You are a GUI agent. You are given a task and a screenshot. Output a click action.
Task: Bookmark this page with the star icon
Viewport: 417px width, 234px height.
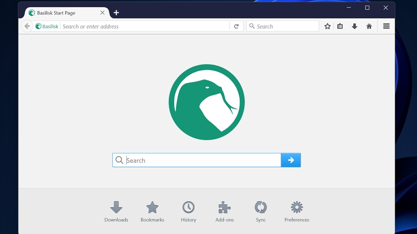click(x=327, y=26)
